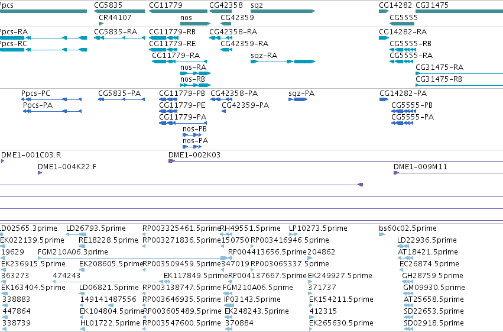This screenshot has width=503, height=332.
Task: Click the CG5555 gene label
Action: tap(404, 17)
